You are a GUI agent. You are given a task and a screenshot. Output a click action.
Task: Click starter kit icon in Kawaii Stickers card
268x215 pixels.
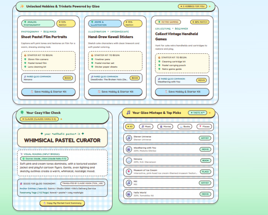coord(92,55)
